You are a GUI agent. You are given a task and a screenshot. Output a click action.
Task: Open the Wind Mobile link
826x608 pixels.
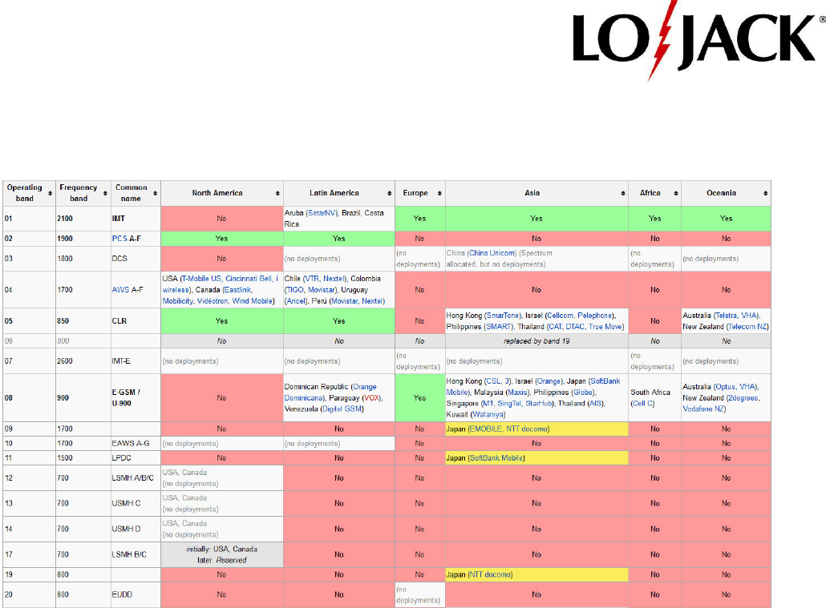tap(253, 301)
